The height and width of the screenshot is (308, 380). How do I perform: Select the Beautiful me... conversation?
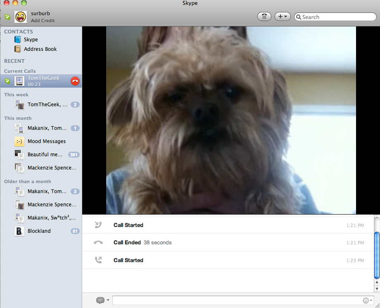point(45,155)
